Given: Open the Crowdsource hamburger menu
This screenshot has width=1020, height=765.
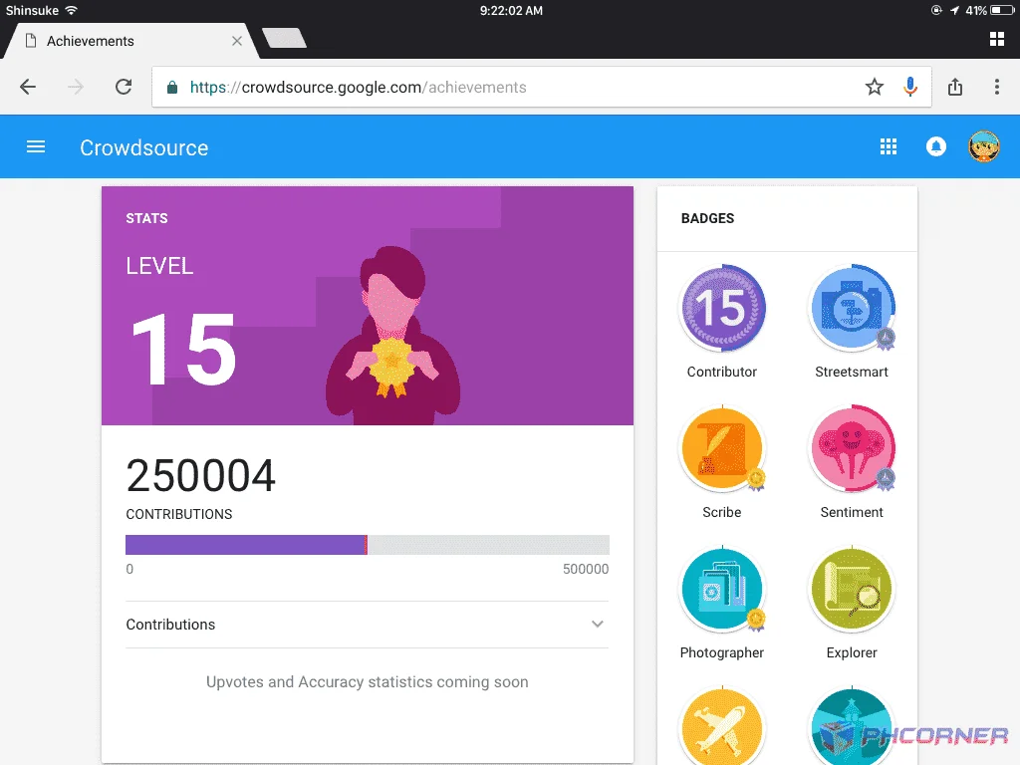Looking at the screenshot, I should pyautogui.click(x=36, y=147).
